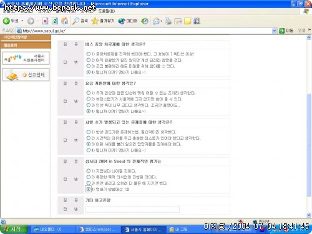This screenshot has height=234, width=312.
Task: Select option 2 for the 요금 개편안 question
Action: (88, 99)
